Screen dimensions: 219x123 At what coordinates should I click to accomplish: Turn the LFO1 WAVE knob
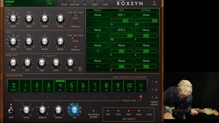tap(13, 19)
